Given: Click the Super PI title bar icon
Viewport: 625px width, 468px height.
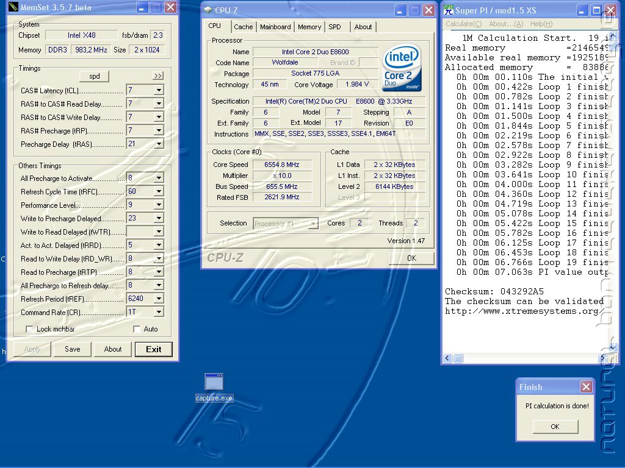Looking at the screenshot, I should point(449,10).
